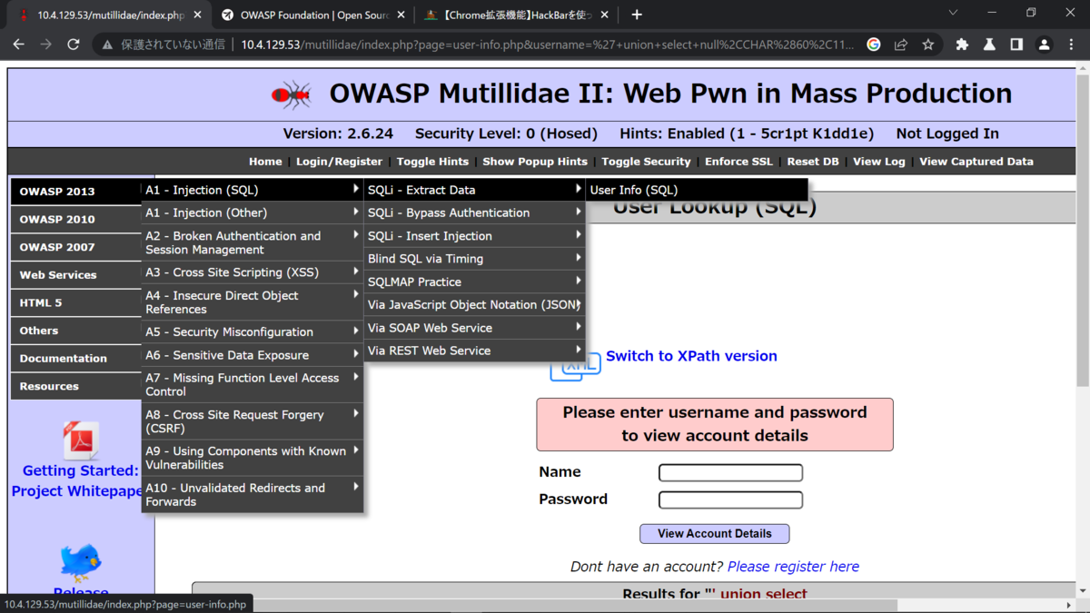1090x613 pixels.
Task: Expand A9 - Using Components with Known Vulnerabilities
Action: (x=253, y=458)
